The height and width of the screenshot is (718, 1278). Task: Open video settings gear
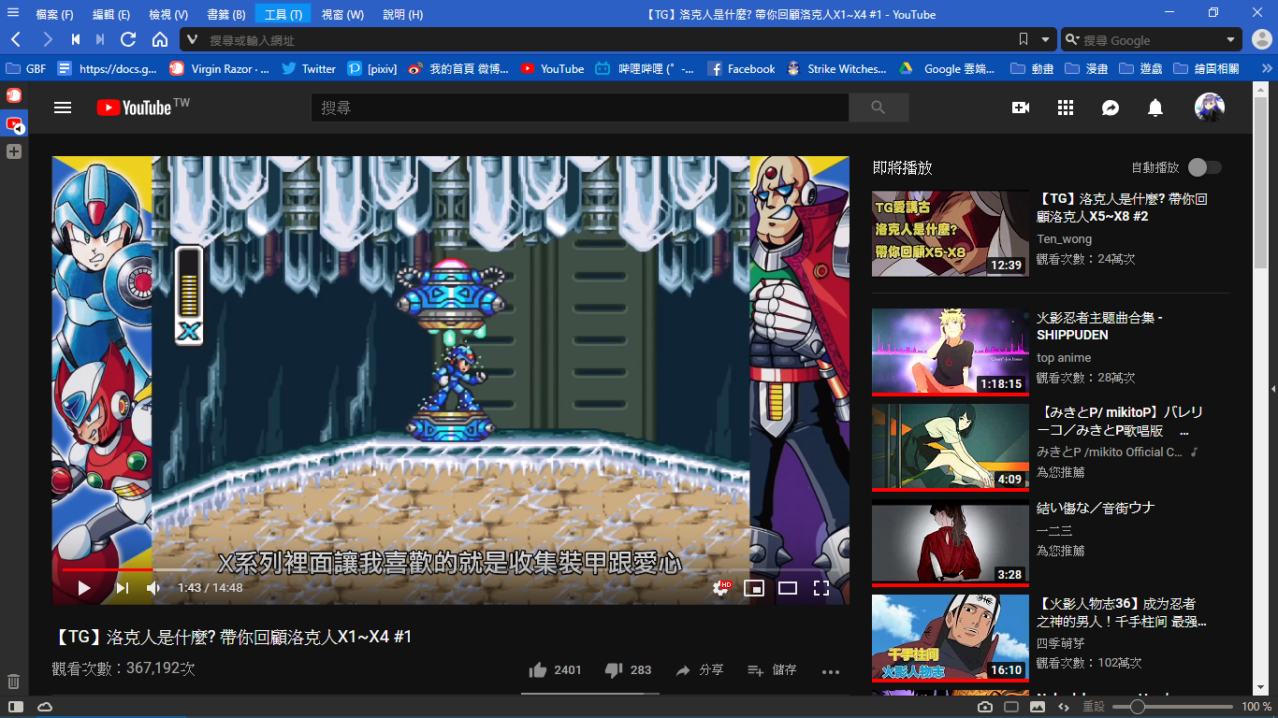[x=721, y=588]
